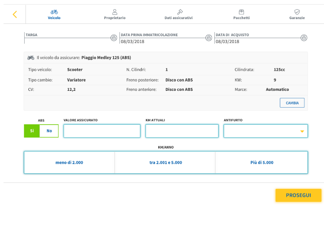
Task: Click the lock icon in Targa field
Action: [x=114, y=38]
